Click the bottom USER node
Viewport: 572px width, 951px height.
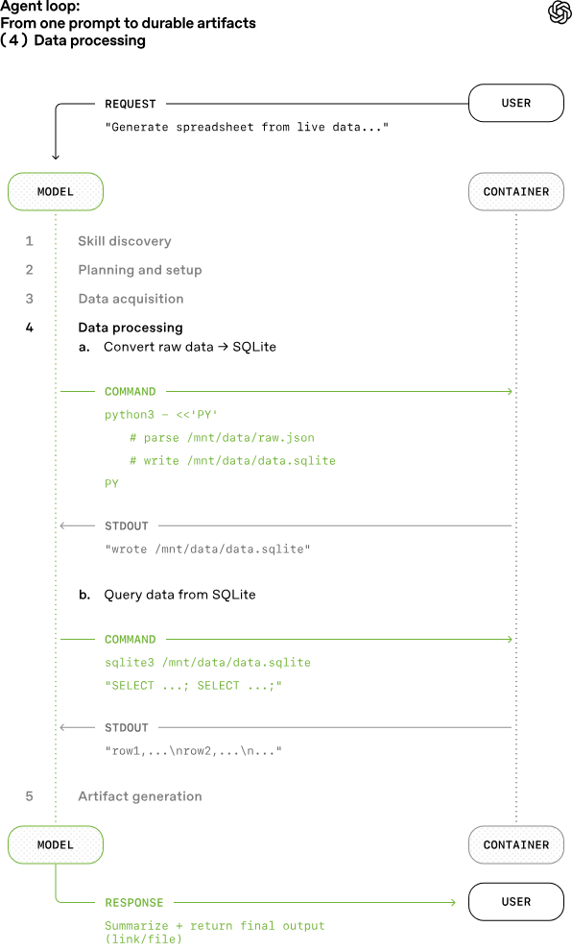(516, 902)
